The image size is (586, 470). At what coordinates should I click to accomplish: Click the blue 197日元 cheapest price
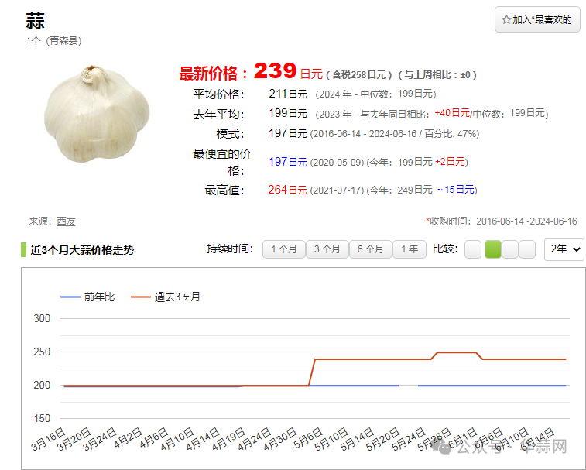[x=288, y=162]
